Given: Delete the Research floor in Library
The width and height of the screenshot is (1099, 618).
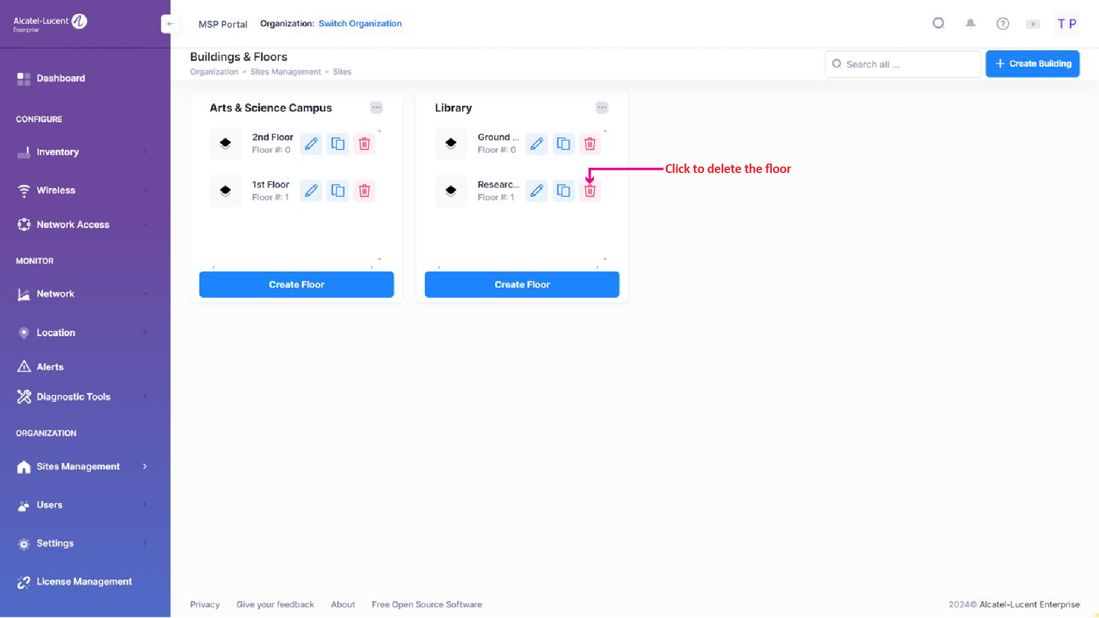Looking at the screenshot, I should pos(590,191).
